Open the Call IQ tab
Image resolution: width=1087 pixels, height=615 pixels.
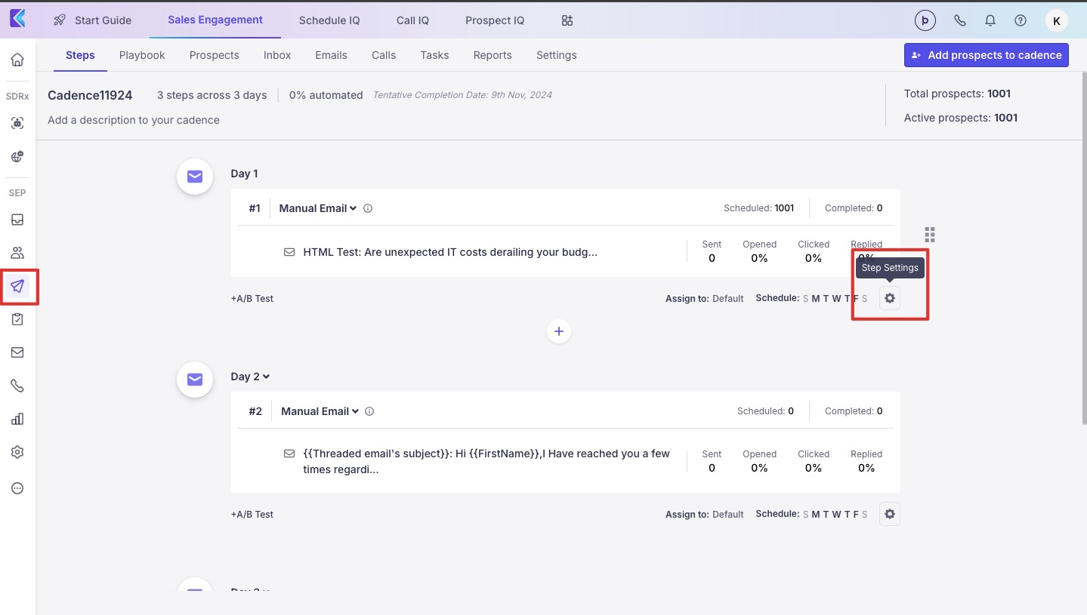412,20
